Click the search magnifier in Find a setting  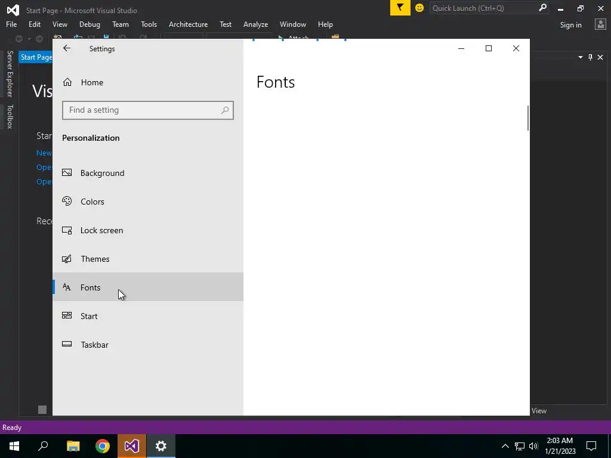(225, 110)
